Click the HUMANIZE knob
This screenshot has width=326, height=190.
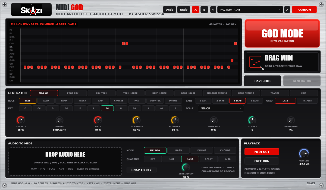pos(214,120)
